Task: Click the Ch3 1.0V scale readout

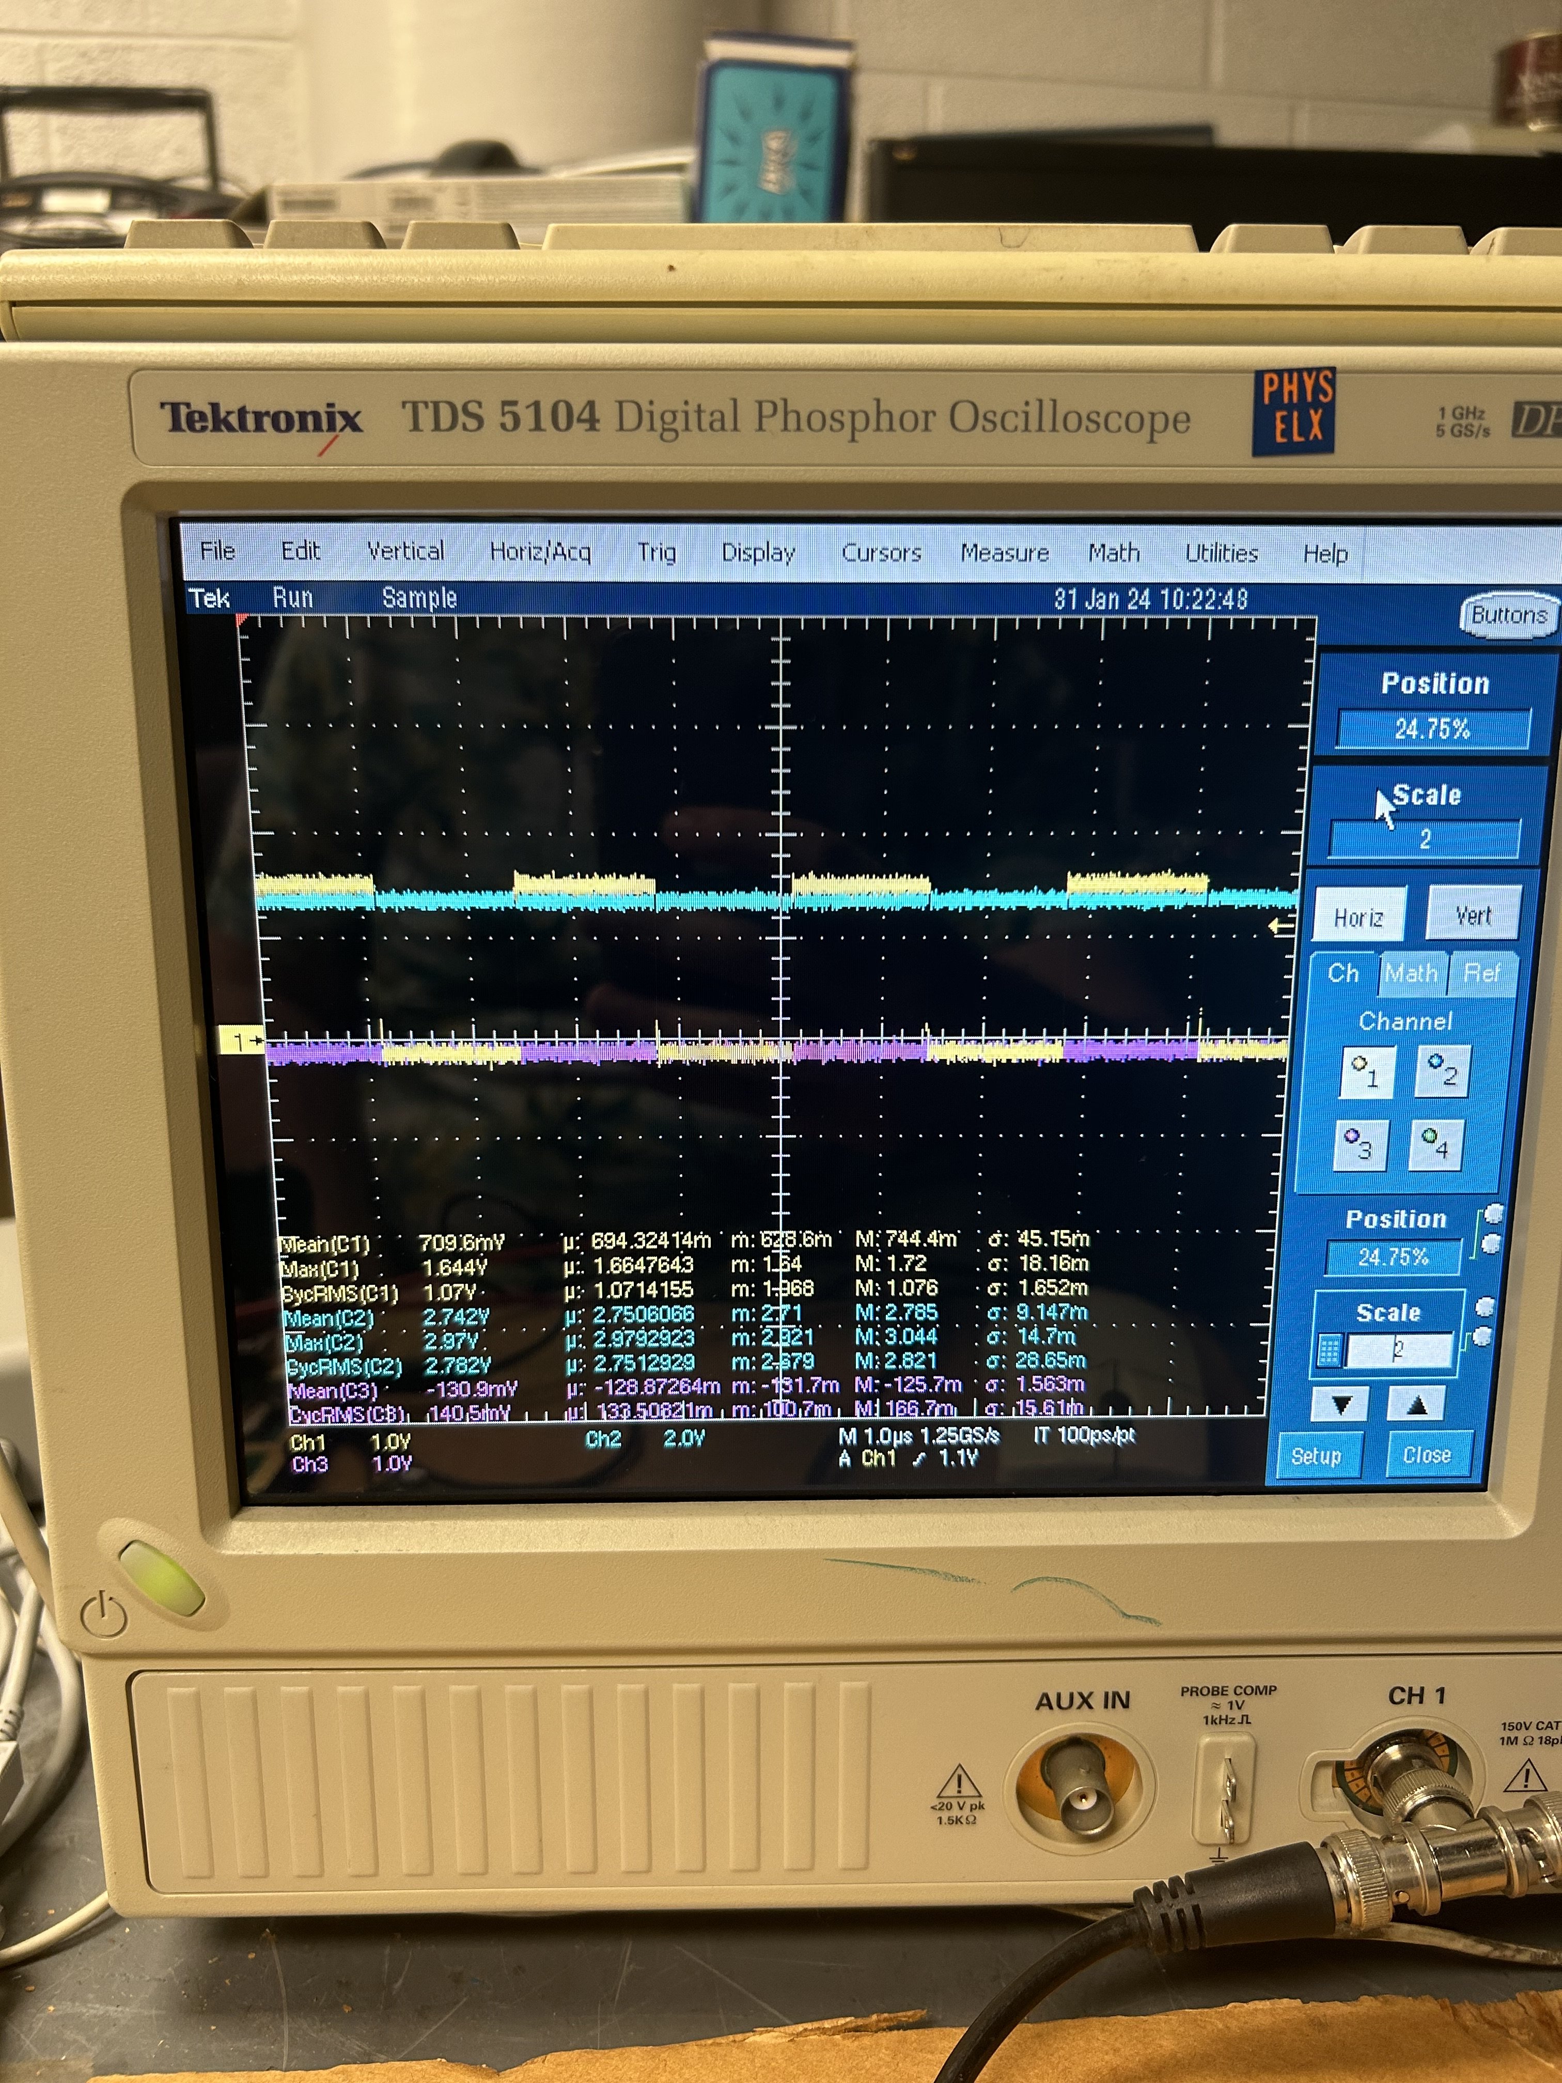Action: click(x=351, y=1464)
